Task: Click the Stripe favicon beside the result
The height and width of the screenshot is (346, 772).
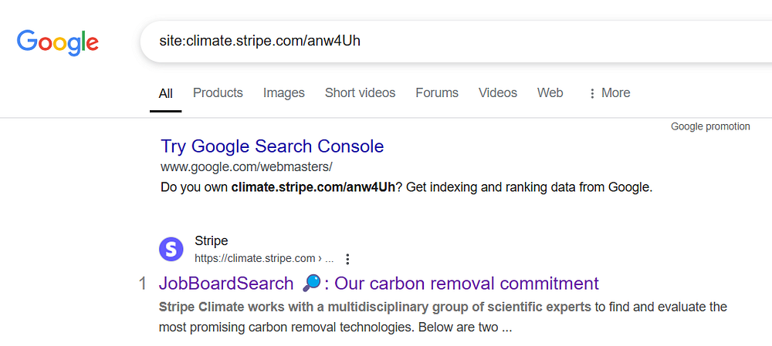Action: (171, 250)
